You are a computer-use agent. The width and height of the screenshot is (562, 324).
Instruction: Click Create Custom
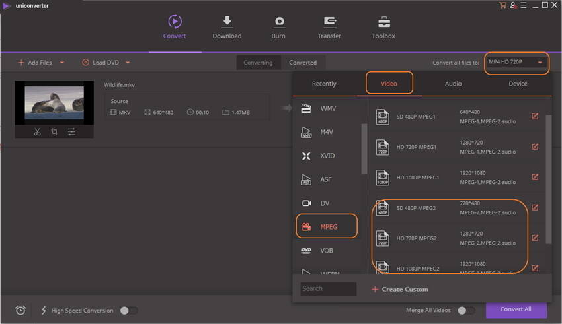click(400, 289)
